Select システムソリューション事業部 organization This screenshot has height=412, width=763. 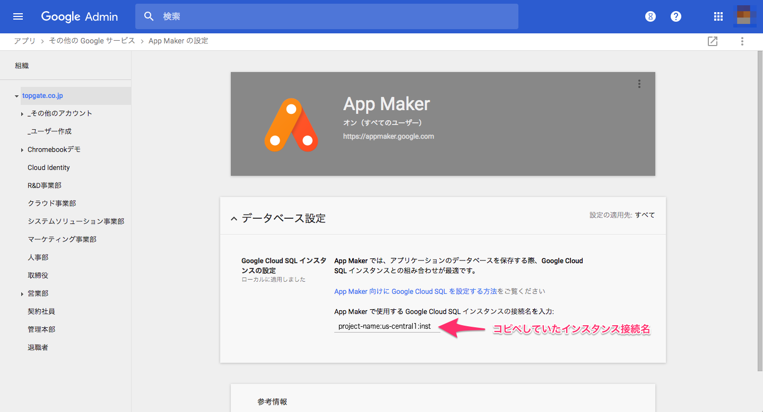pyautogui.click(x=76, y=221)
